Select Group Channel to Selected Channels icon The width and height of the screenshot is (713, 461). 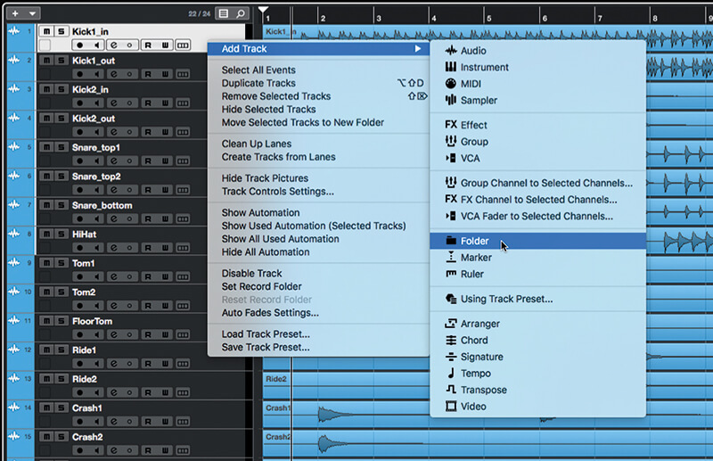451,183
